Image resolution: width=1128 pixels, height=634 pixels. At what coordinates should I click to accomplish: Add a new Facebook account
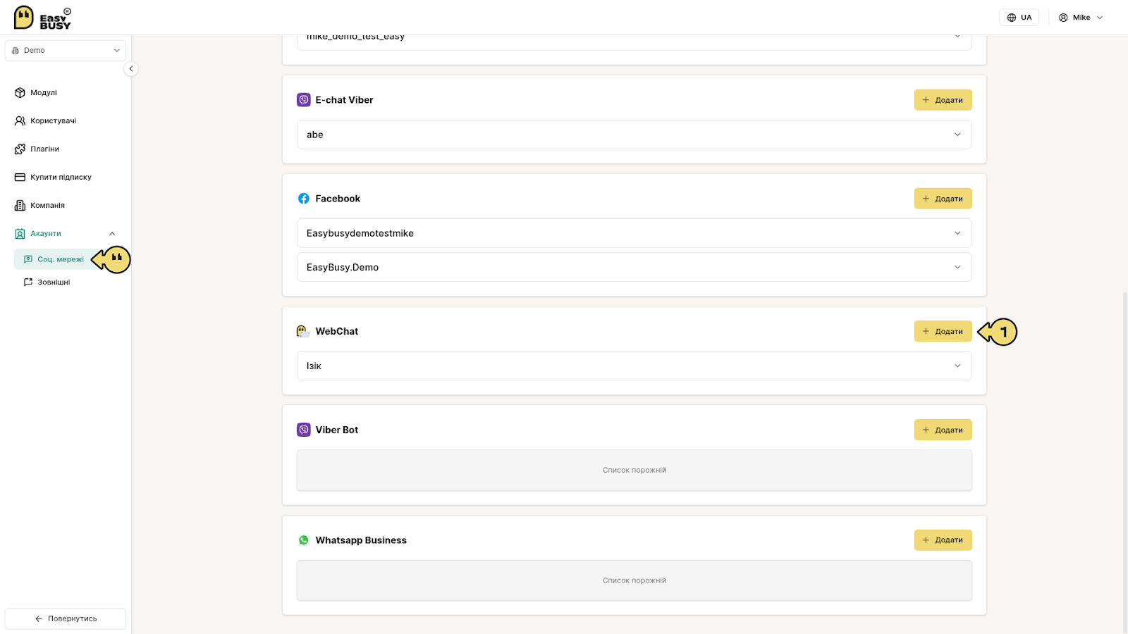(x=943, y=199)
